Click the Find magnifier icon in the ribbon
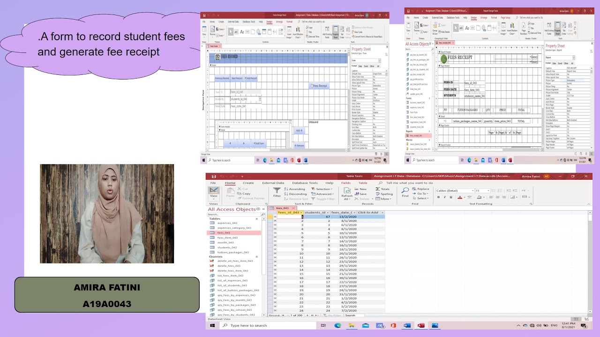 click(405, 190)
